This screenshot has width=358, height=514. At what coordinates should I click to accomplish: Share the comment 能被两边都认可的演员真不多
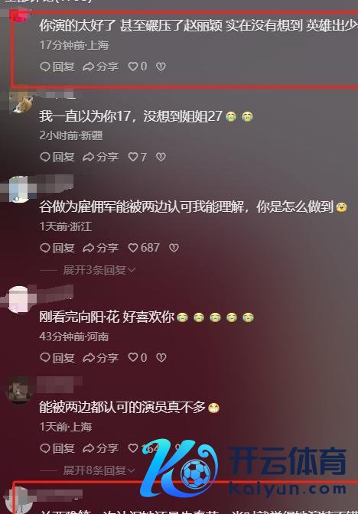point(101,447)
